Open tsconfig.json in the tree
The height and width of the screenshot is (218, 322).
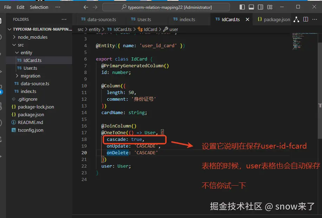[x=39, y=130]
